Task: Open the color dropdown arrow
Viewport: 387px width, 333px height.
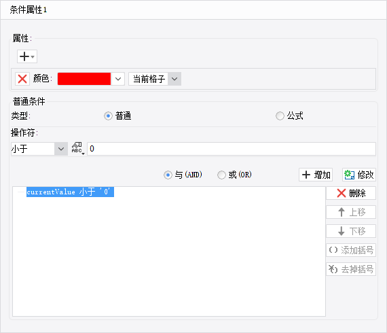Action: coord(118,79)
